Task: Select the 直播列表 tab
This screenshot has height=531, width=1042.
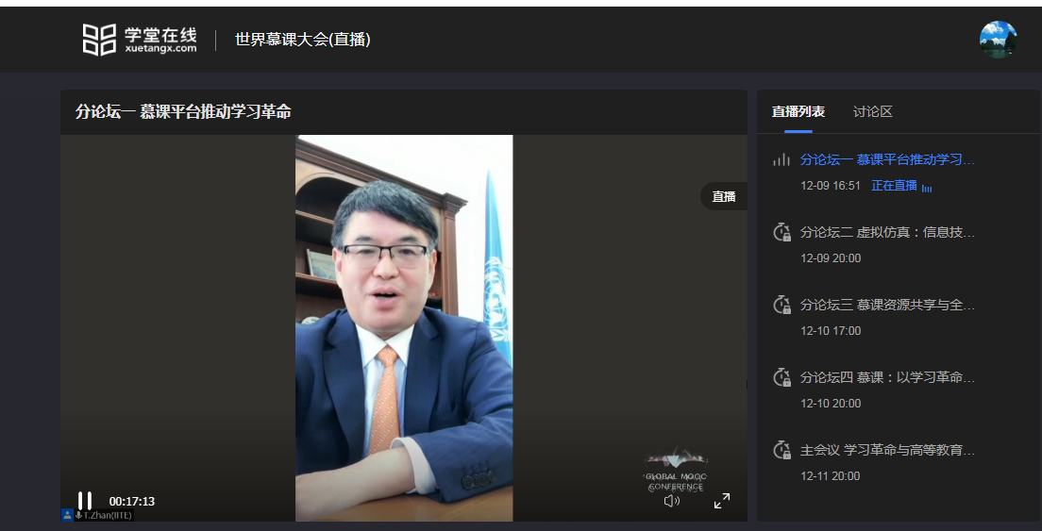Action: pyautogui.click(x=798, y=111)
